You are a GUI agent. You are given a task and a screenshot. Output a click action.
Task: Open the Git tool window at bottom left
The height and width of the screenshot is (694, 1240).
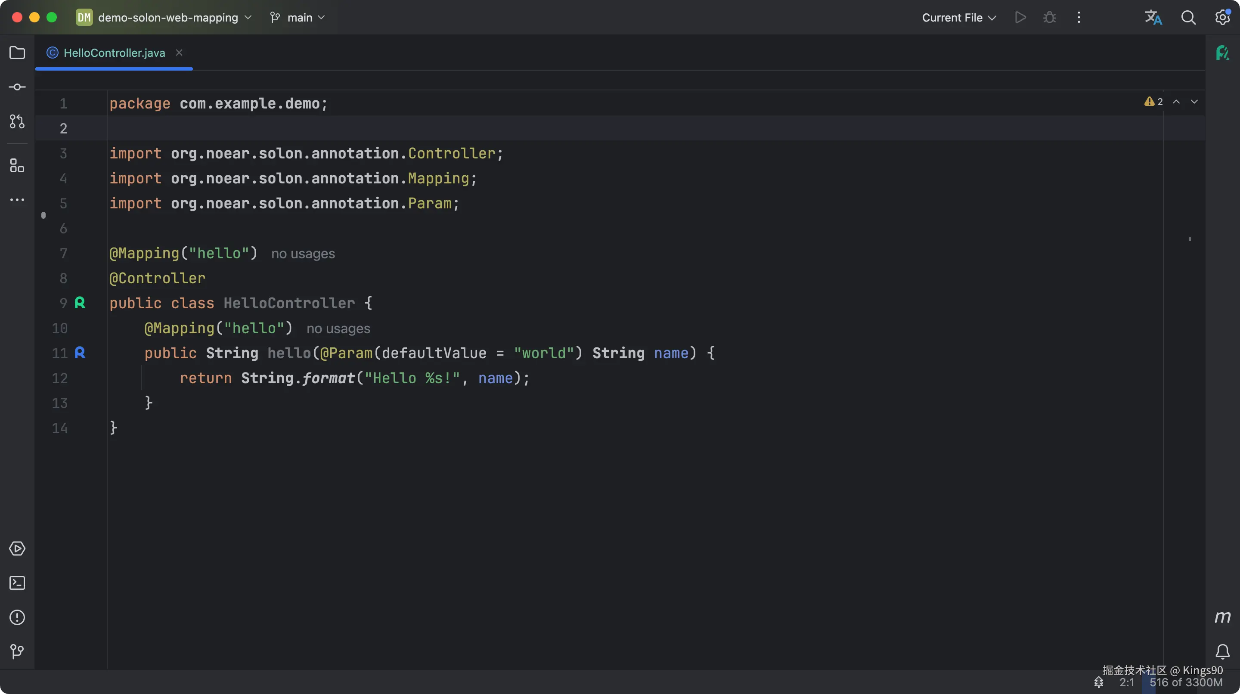17,652
